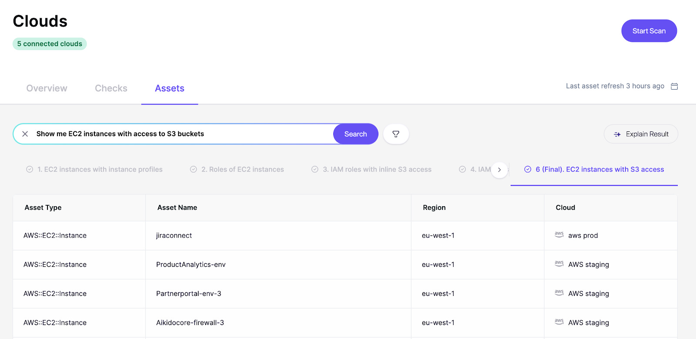Show the next steps with the chevron arrow

click(499, 170)
